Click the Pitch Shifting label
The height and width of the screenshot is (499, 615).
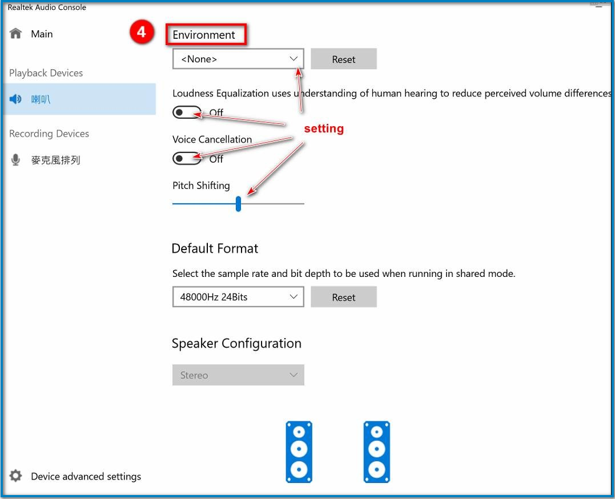[201, 186]
